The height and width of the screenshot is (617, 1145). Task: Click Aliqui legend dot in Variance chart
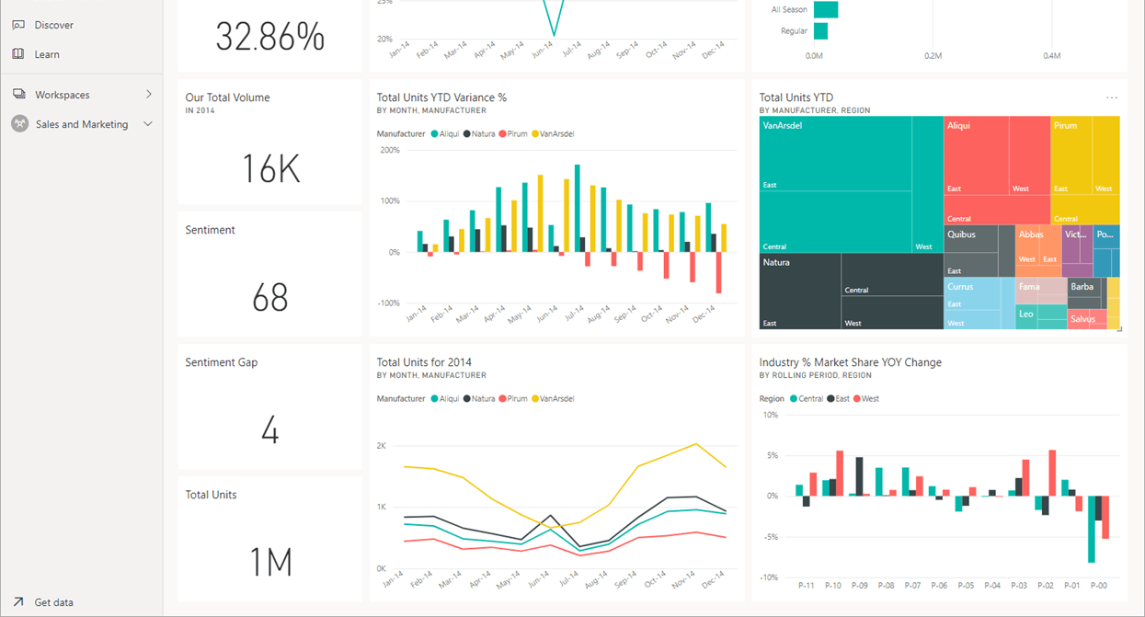435,134
